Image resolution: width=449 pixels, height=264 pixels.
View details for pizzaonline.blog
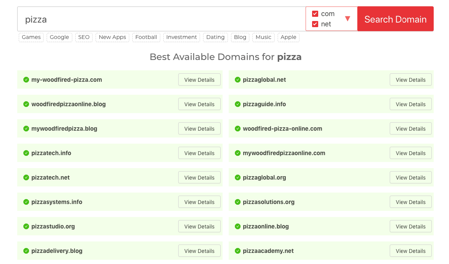[x=410, y=226]
